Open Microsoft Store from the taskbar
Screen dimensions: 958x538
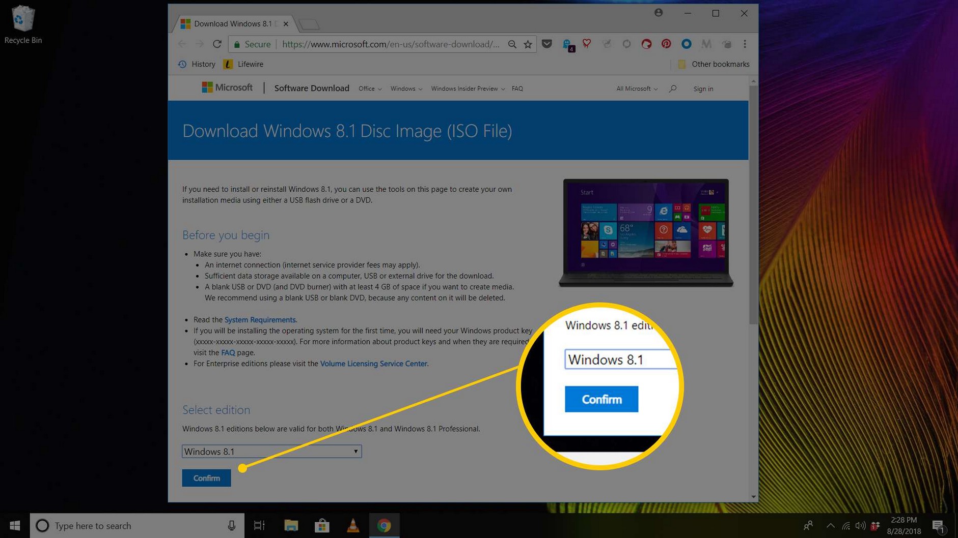pos(322,525)
